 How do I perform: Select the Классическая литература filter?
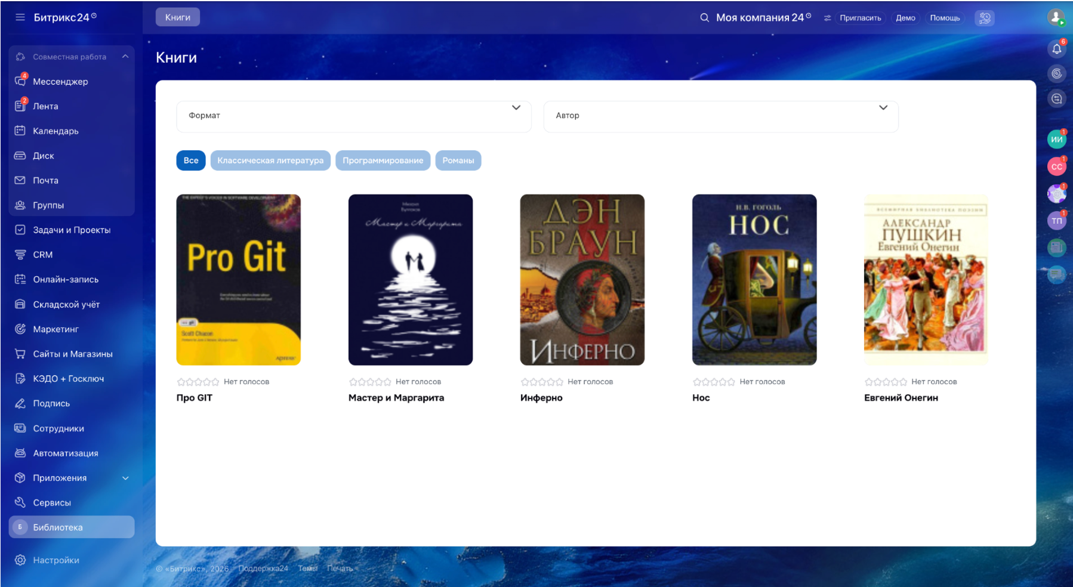pyautogui.click(x=270, y=160)
